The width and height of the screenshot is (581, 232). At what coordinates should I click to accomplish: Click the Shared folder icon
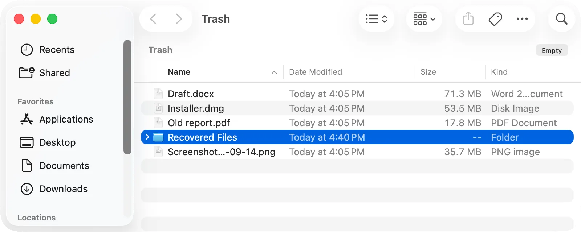[27, 72]
